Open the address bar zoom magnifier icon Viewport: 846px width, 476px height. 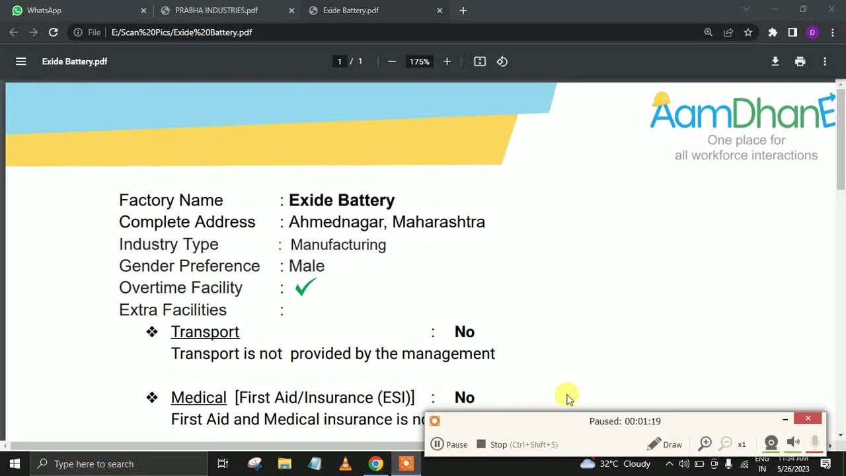[x=709, y=32]
